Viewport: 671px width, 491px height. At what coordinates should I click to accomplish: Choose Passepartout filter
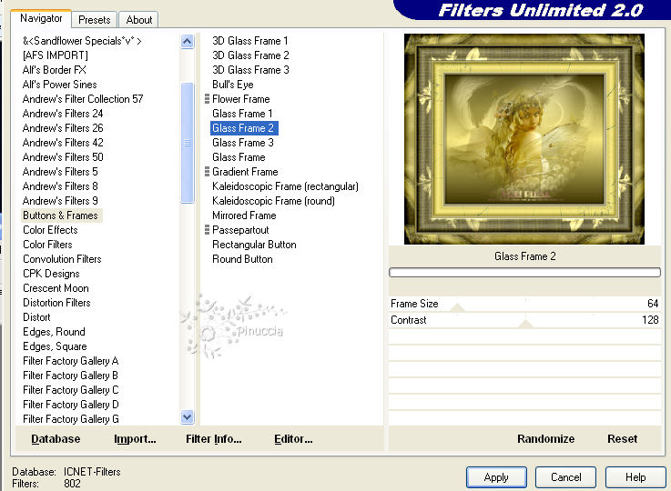pyautogui.click(x=240, y=230)
